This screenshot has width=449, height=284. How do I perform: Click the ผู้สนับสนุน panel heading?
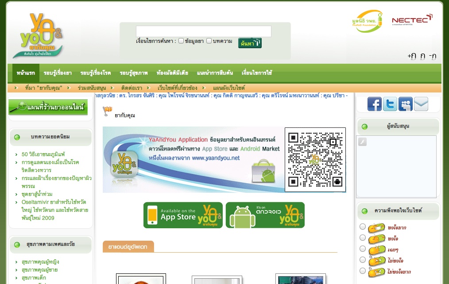point(398,126)
